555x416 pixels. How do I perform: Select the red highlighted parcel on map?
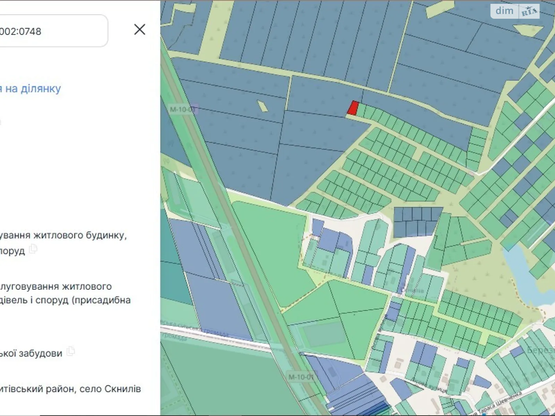(353, 108)
